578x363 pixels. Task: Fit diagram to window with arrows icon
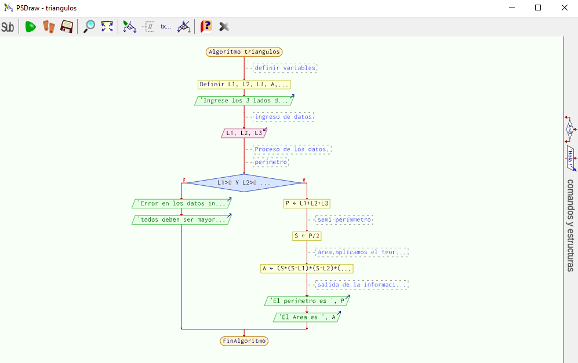click(x=107, y=27)
